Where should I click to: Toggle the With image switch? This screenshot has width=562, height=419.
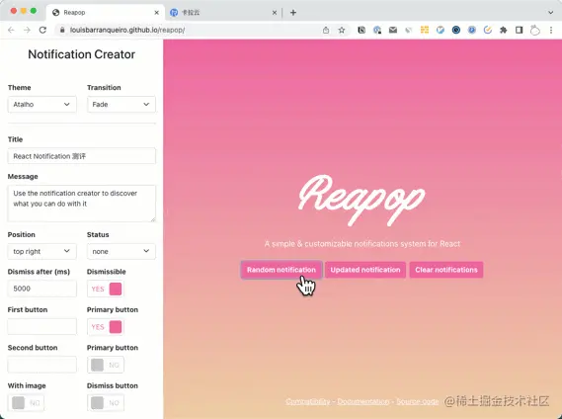pyautogui.click(x=26, y=403)
